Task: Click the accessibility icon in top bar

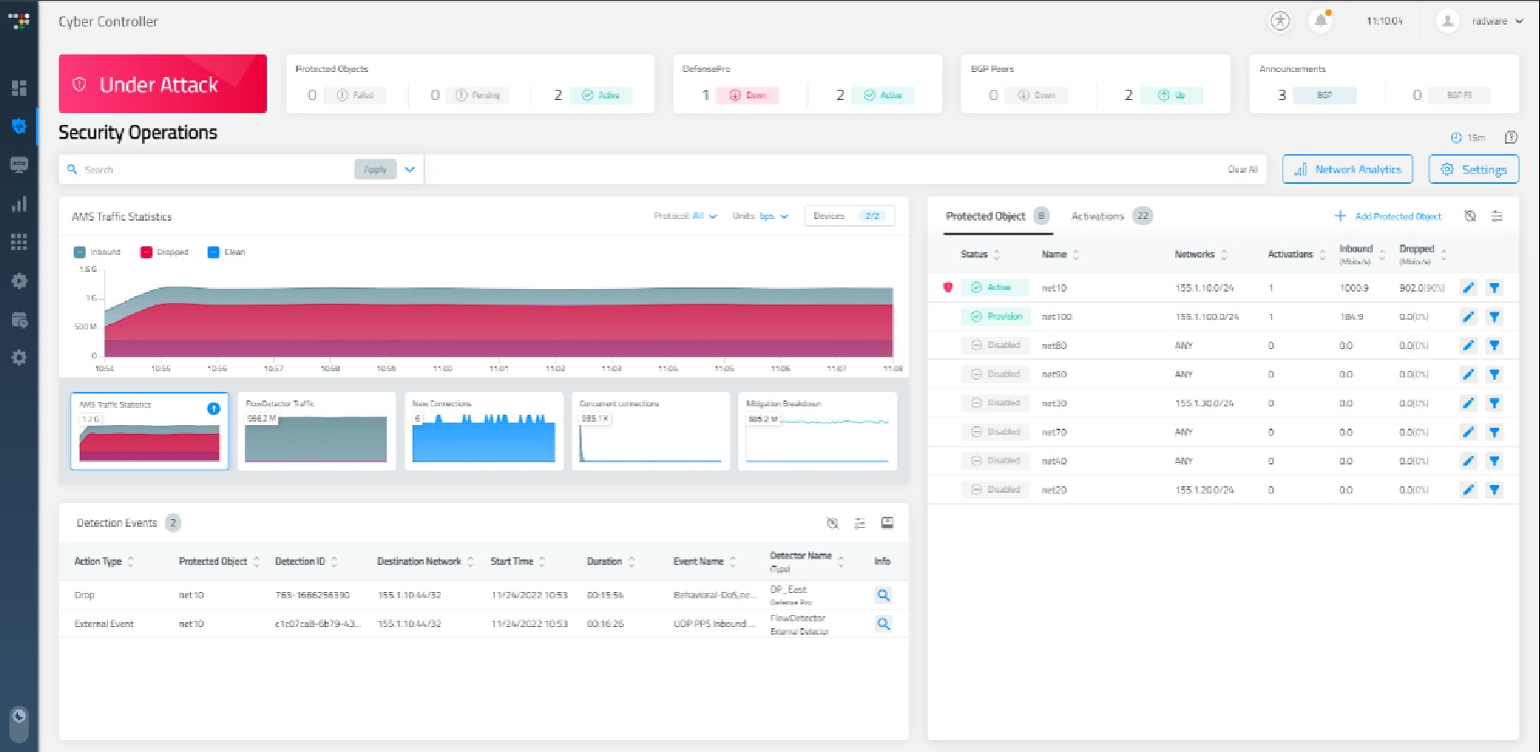Action: pyautogui.click(x=1280, y=21)
